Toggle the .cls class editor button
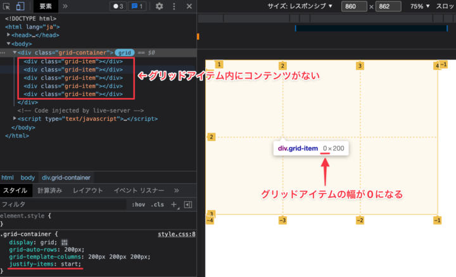The width and height of the screenshot is (456, 277). pos(157,204)
